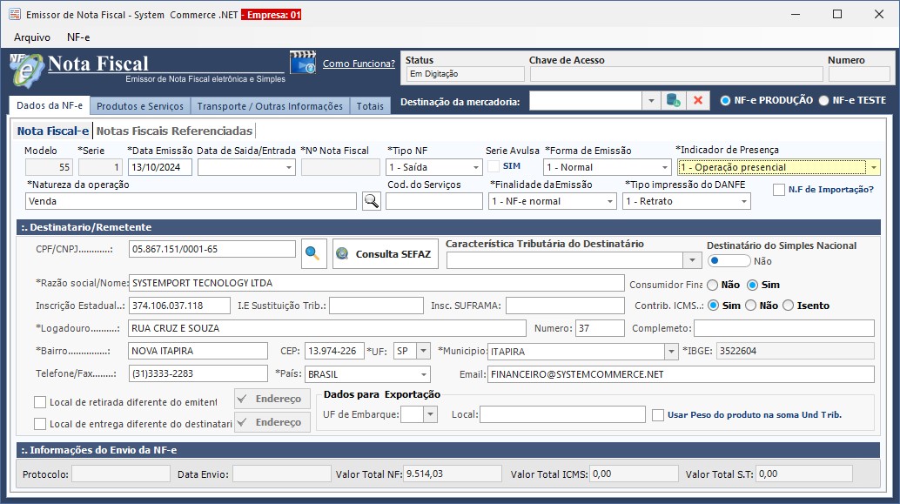This screenshot has width=900, height=504.
Task: Enable Local de retirada diferente checkbox
Action: (x=40, y=402)
